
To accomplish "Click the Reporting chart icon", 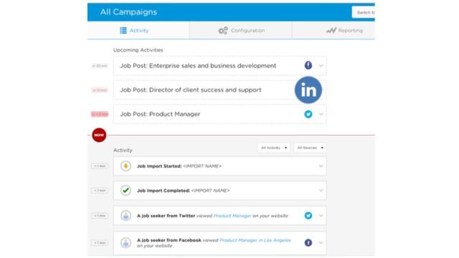I will click(x=331, y=30).
